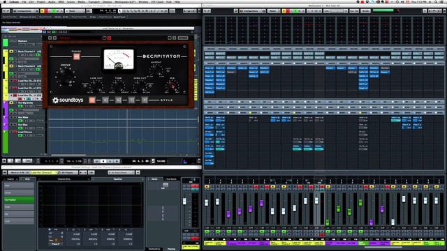Click the tempo value 120.000 in the transport bar
Viewport: 447px width, 251px height.
[x=161, y=161]
